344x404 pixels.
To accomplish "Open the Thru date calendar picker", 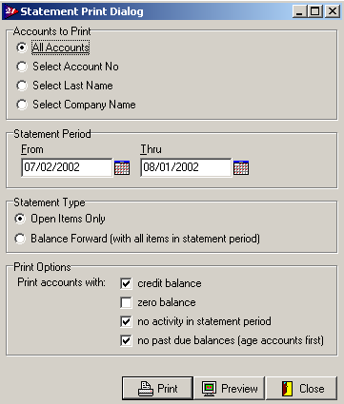I will (x=241, y=167).
